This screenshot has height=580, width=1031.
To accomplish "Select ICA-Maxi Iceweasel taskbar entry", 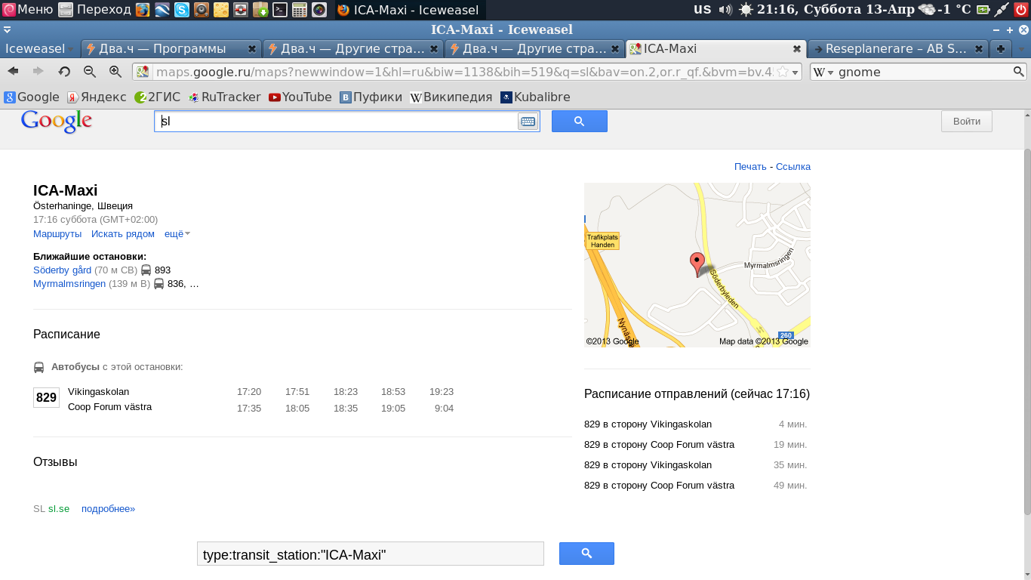I will click(x=409, y=10).
